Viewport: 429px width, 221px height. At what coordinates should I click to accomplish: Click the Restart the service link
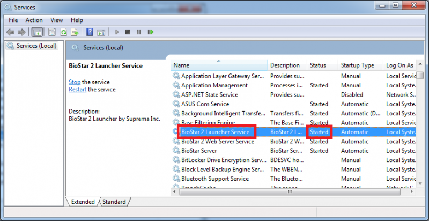77,90
